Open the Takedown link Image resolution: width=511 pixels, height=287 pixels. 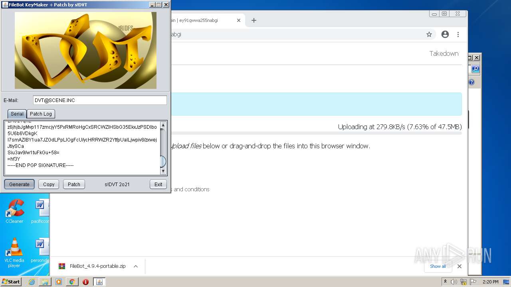[x=444, y=53]
